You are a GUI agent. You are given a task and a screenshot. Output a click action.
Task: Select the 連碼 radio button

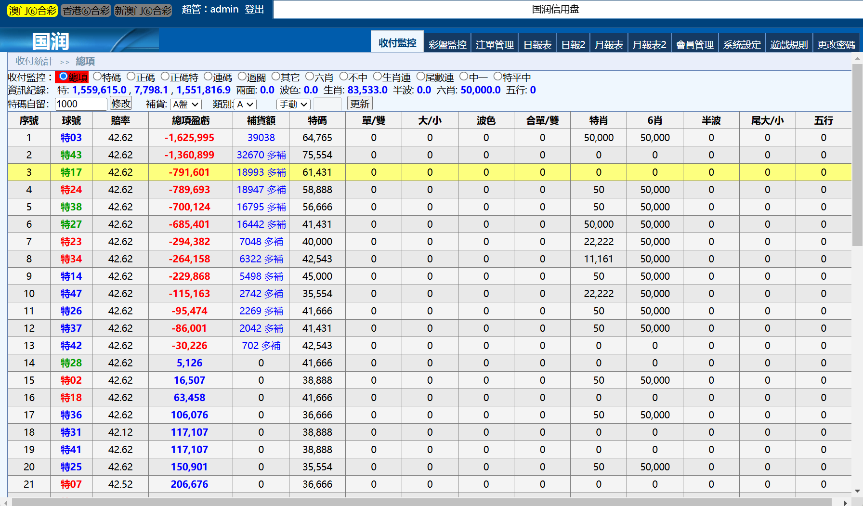pyautogui.click(x=208, y=77)
